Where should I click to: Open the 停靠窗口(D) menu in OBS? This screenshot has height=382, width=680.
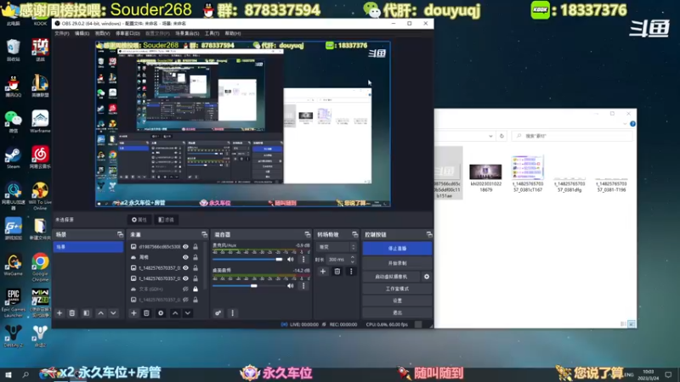tap(127, 33)
